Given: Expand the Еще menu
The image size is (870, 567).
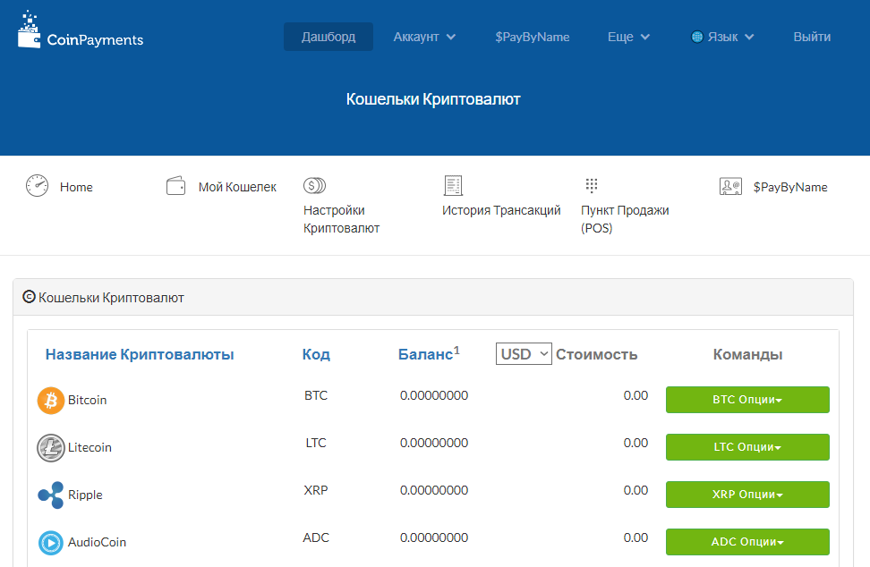Looking at the screenshot, I should coord(628,37).
